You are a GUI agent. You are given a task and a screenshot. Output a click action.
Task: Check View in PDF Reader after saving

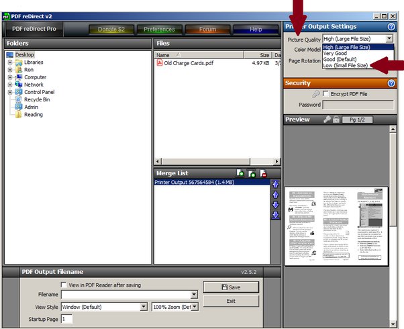coord(63,285)
